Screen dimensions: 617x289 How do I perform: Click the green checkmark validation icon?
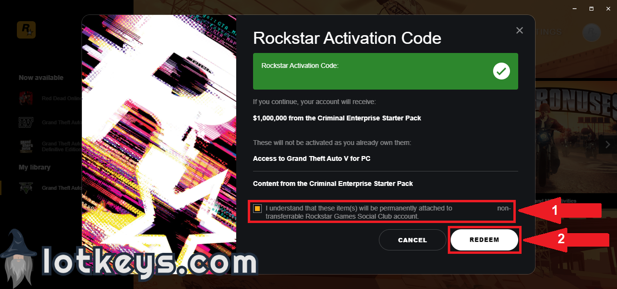coord(501,71)
